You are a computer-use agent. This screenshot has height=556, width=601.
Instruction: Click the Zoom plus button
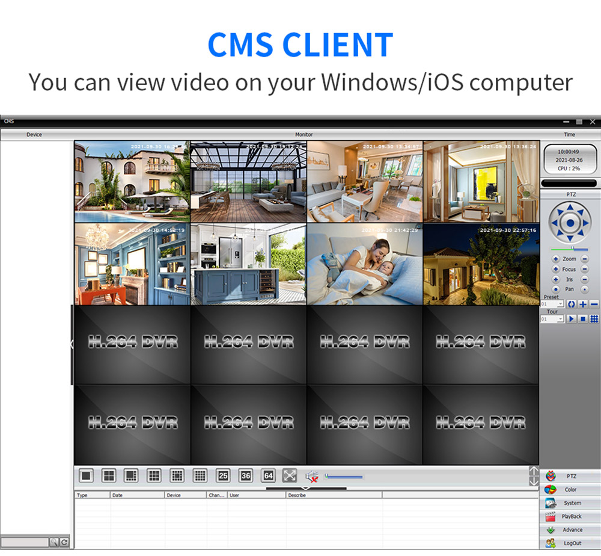tap(555, 259)
